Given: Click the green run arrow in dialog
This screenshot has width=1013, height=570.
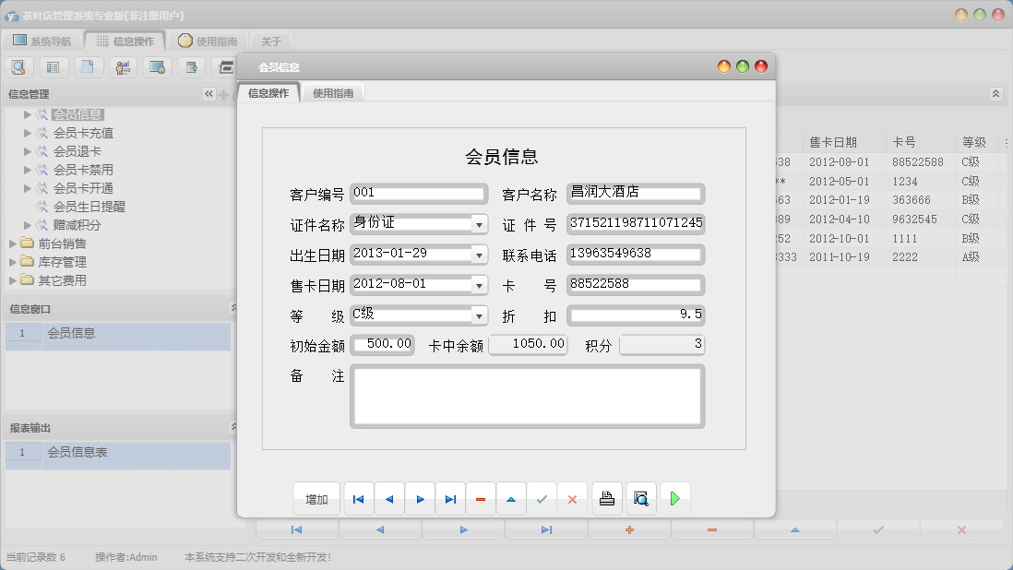Looking at the screenshot, I should pyautogui.click(x=674, y=498).
